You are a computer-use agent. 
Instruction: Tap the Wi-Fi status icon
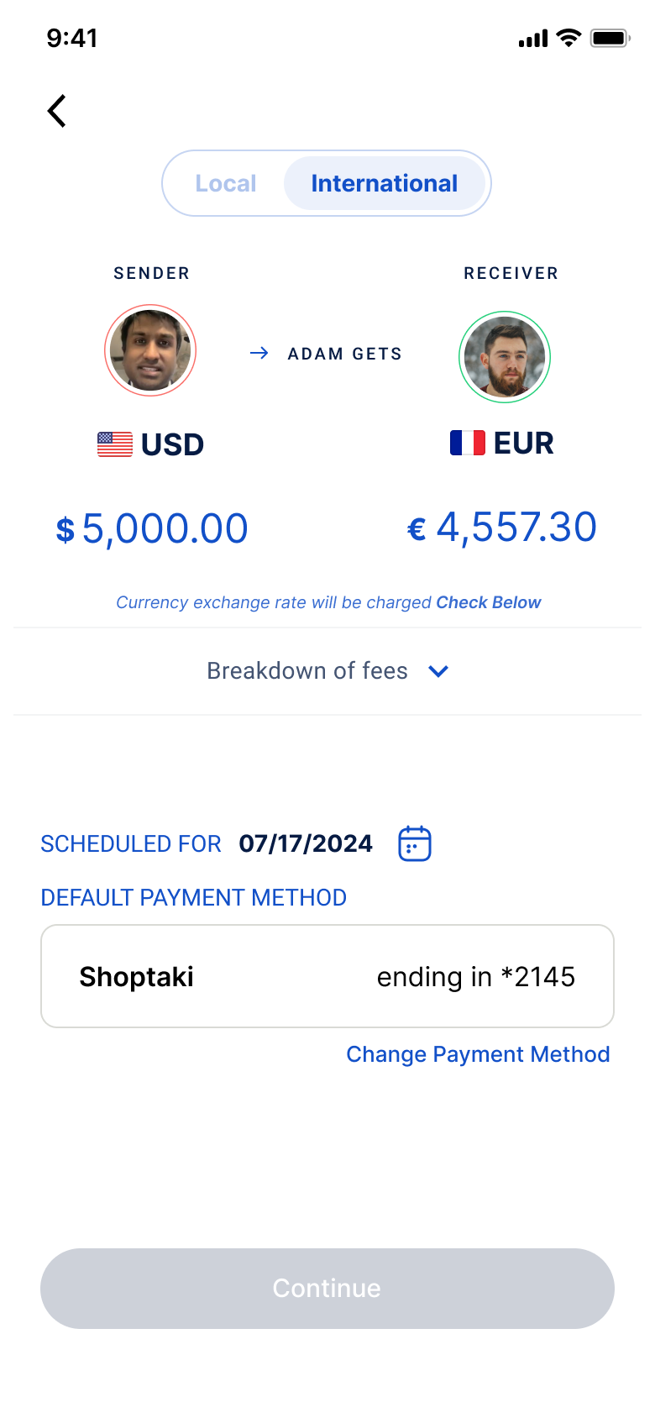pos(569,38)
